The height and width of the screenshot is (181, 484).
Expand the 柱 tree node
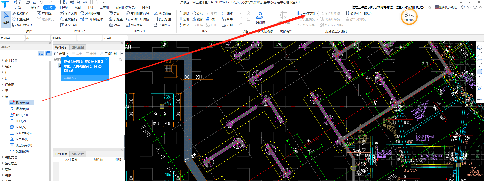pos(3,73)
